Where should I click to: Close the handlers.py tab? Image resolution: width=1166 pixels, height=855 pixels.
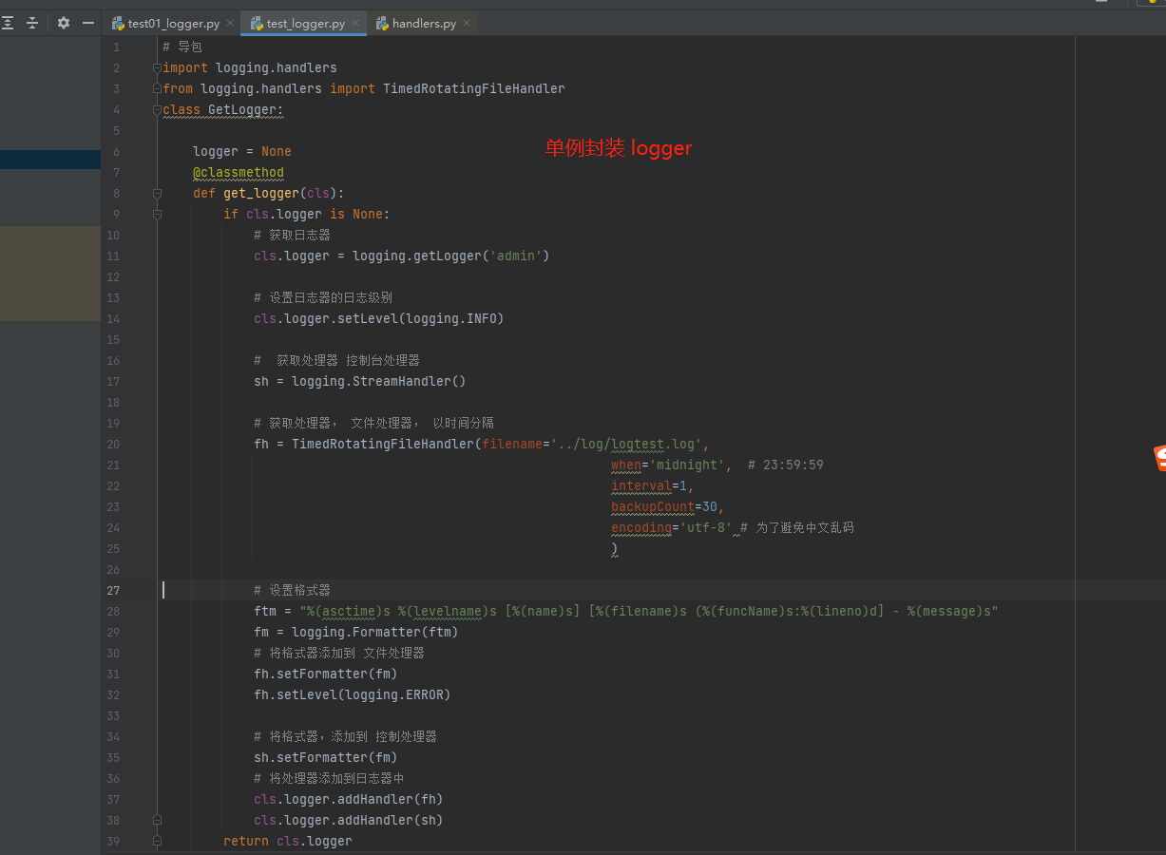coord(467,24)
